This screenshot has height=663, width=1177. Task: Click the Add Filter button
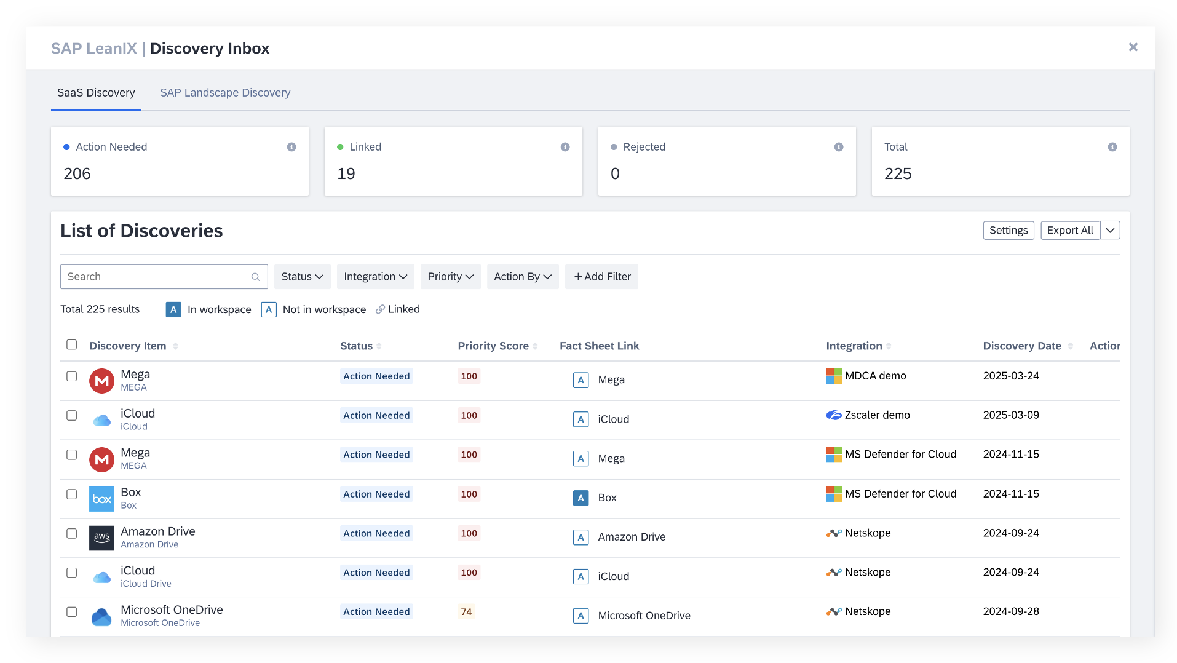click(602, 277)
